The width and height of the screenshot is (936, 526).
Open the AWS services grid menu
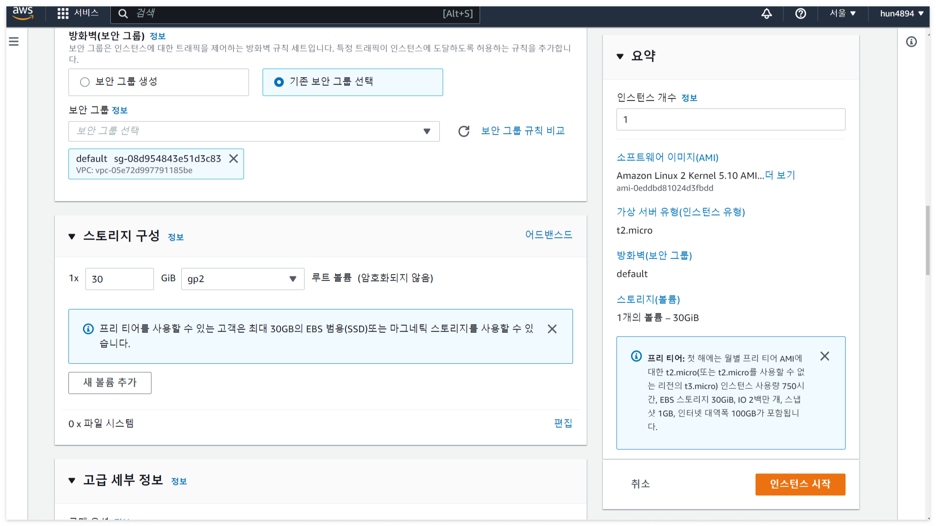point(63,13)
